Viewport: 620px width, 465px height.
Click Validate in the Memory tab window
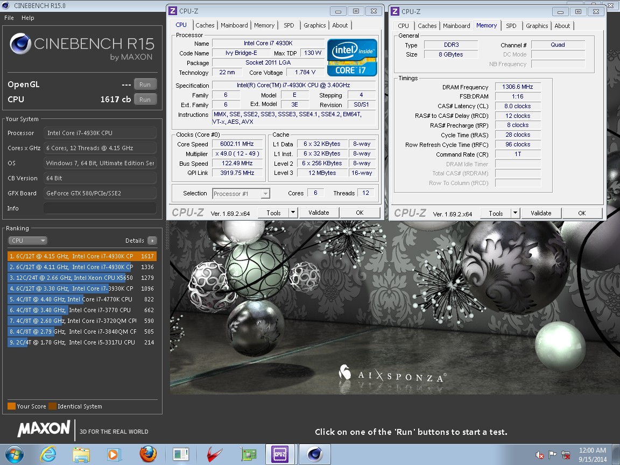point(541,213)
